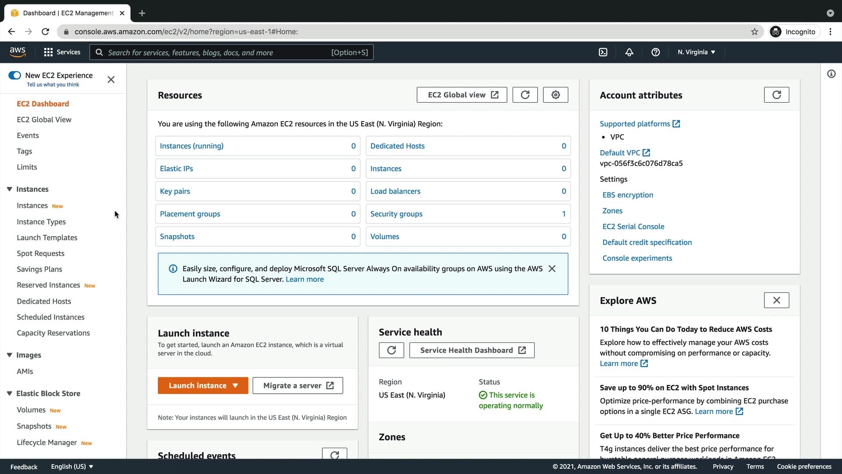Open the notifications bell icon
842x474 pixels.
[x=629, y=52]
